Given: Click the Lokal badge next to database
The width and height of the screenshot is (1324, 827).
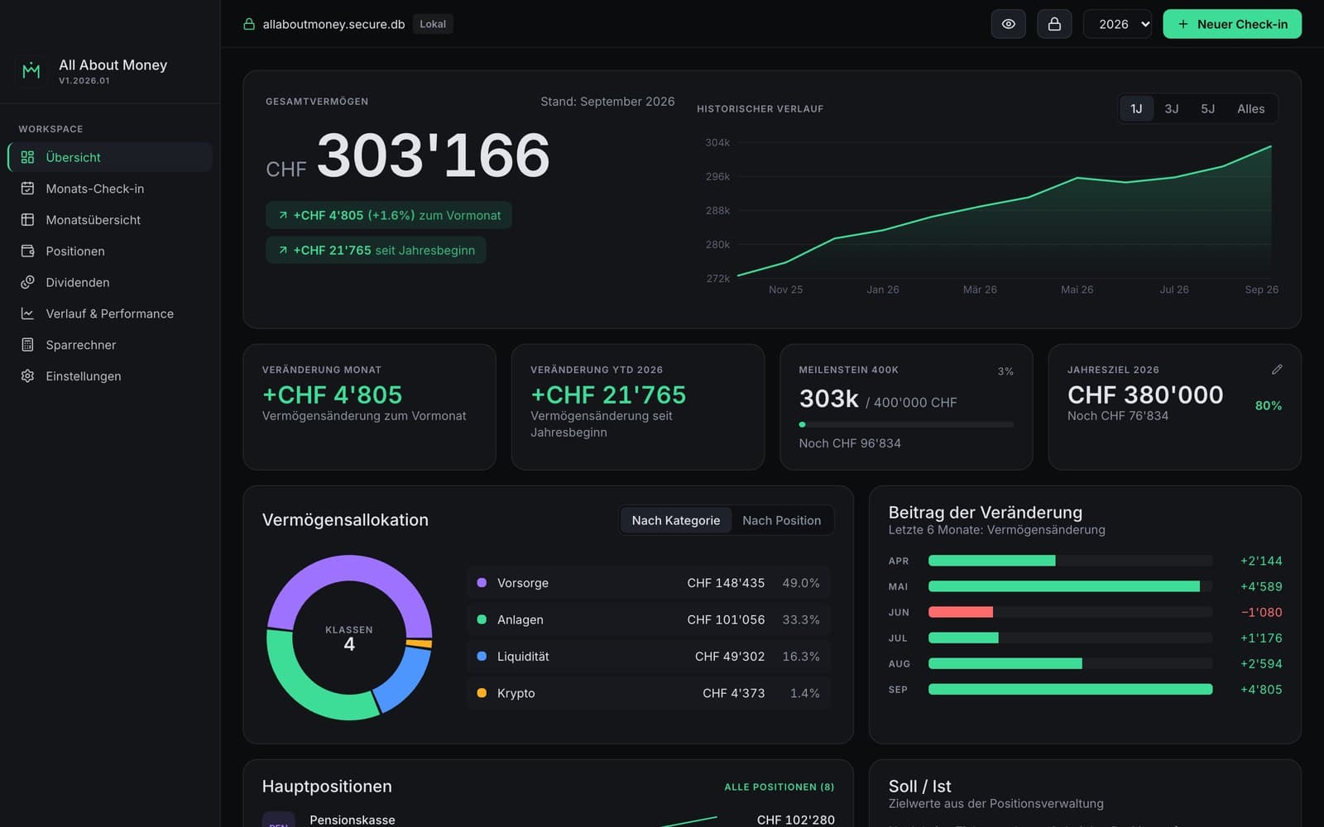Looking at the screenshot, I should 433,24.
